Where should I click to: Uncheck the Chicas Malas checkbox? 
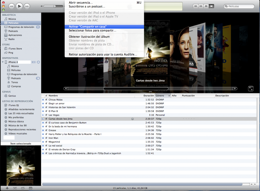[46, 100]
